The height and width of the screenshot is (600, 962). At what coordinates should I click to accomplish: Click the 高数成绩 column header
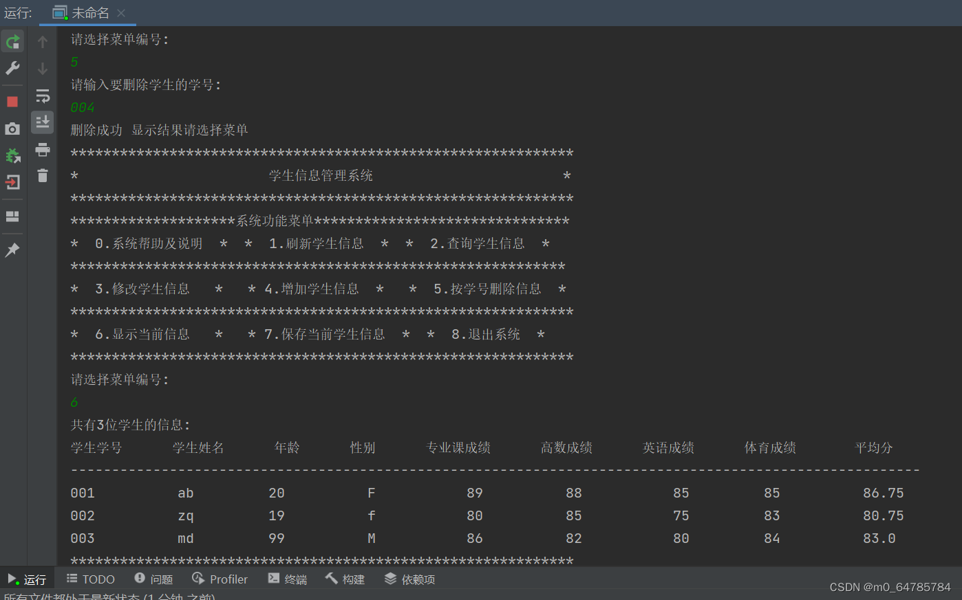click(566, 447)
